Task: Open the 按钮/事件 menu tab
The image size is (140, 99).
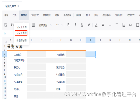Action: (x=107, y=15)
